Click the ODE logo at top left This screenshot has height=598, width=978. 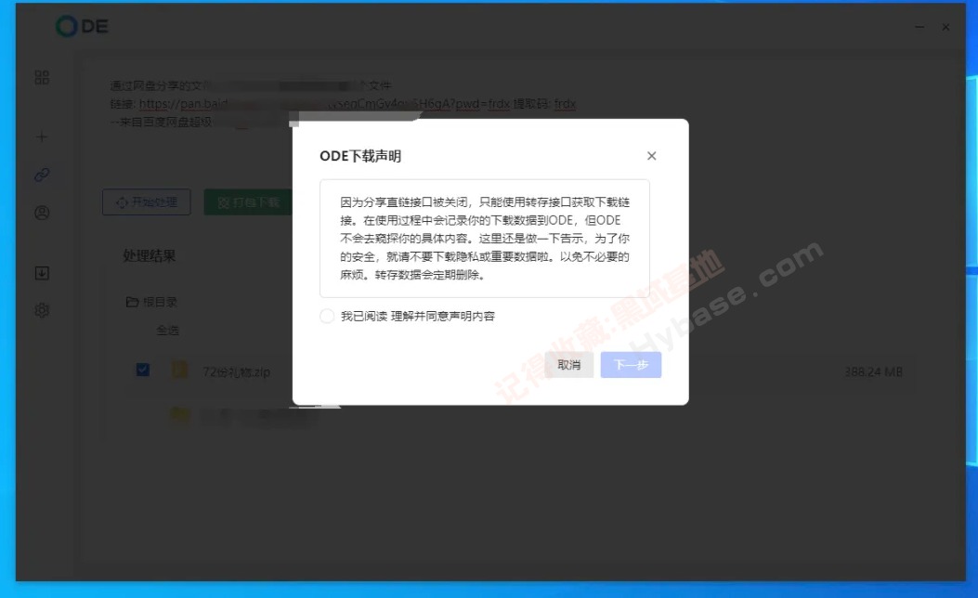click(82, 26)
